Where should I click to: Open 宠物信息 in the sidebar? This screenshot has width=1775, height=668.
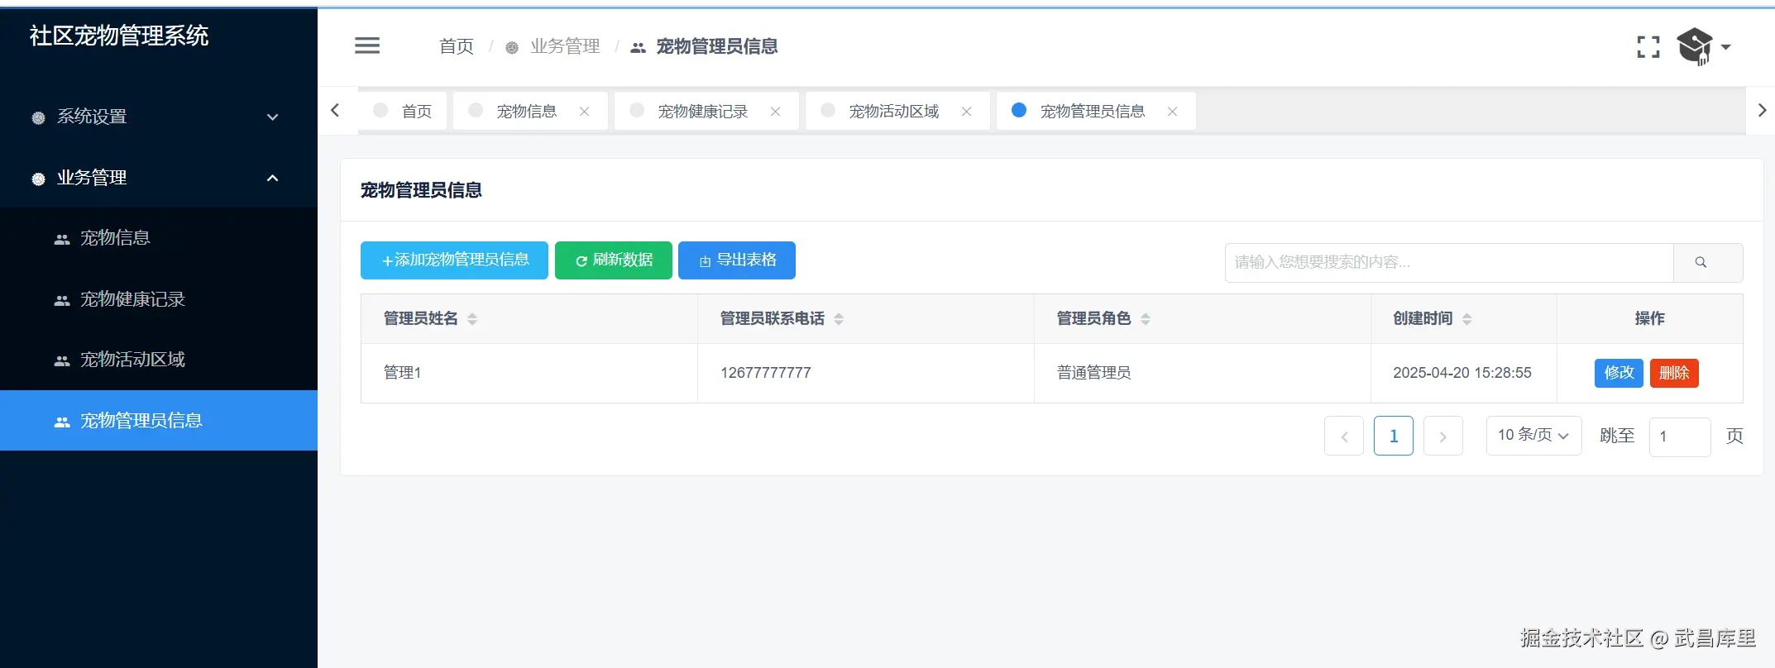159,238
